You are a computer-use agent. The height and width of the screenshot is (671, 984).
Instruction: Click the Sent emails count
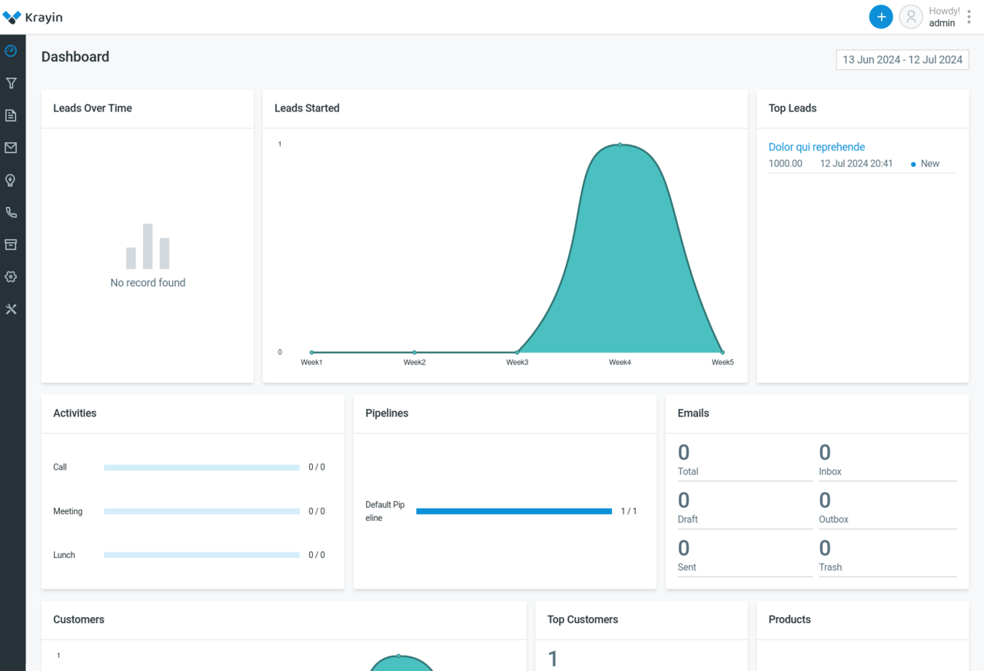coord(683,548)
